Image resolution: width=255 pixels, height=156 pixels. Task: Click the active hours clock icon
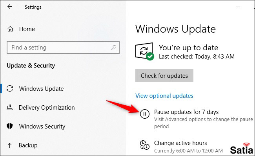145,145
